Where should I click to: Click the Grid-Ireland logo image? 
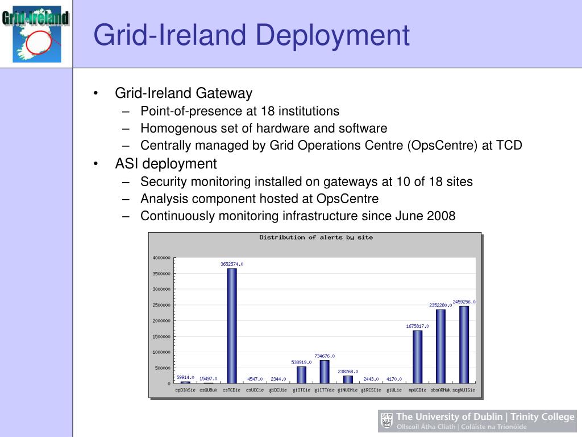pos(36,34)
